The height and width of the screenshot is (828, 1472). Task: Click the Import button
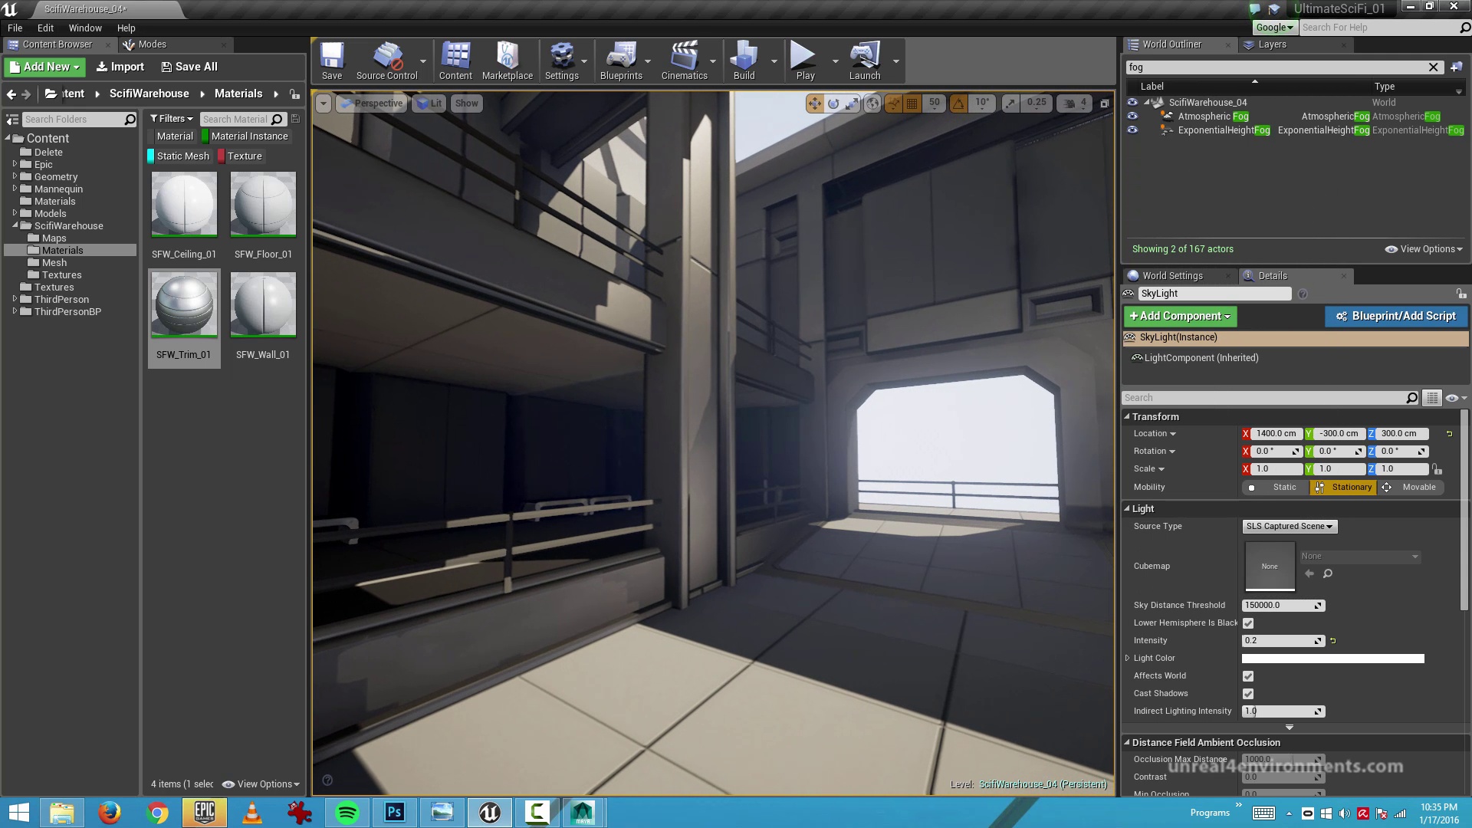coord(120,67)
